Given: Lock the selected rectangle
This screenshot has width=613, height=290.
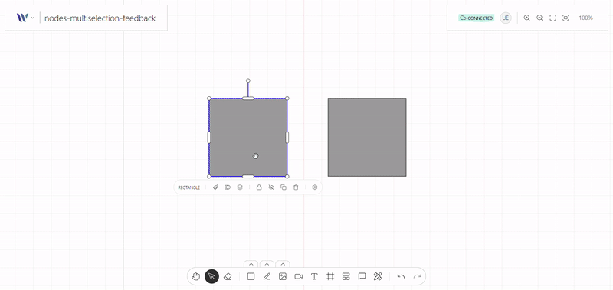Looking at the screenshot, I should (x=259, y=187).
